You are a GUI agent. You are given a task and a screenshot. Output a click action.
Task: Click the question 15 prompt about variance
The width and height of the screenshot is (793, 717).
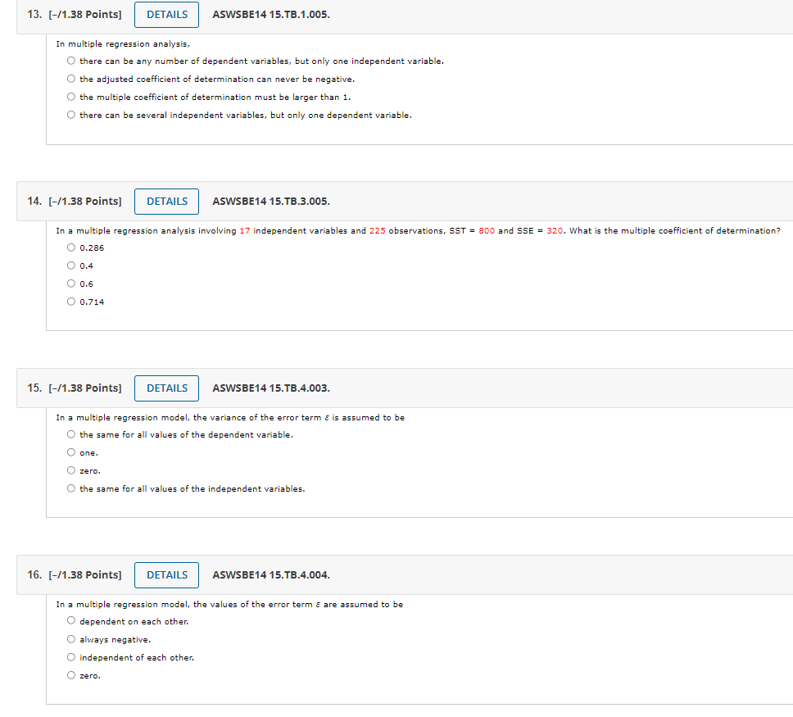(230, 417)
